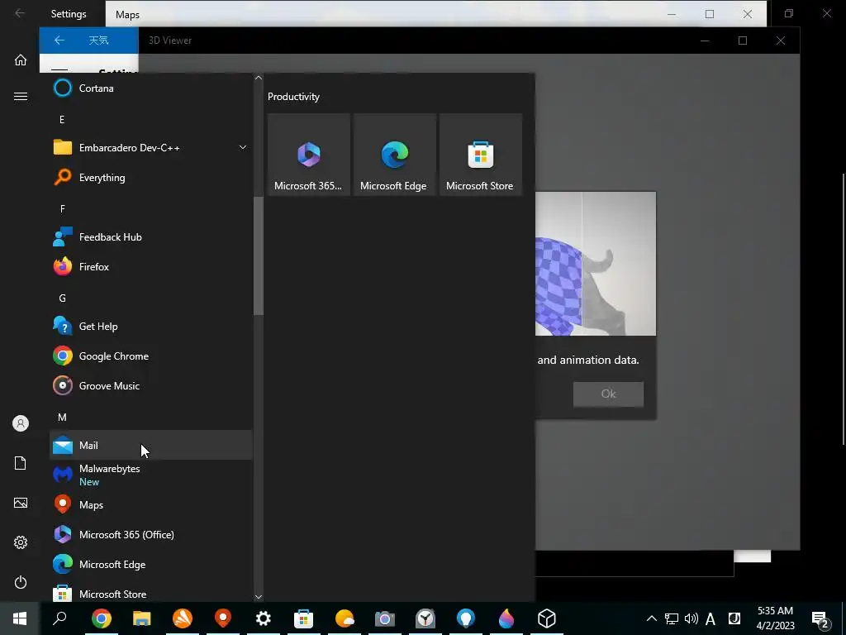
Task: Open Alarms & Clock in the taskbar
Action: click(x=425, y=618)
